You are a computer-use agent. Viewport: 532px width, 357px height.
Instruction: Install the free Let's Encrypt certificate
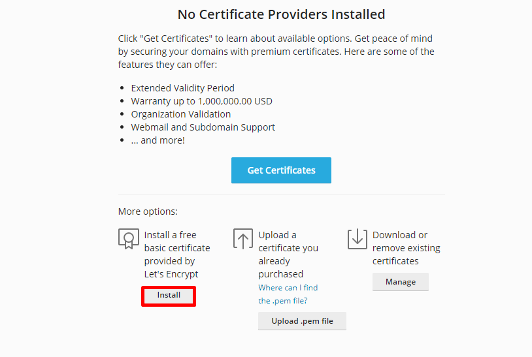tap(169, 296)
